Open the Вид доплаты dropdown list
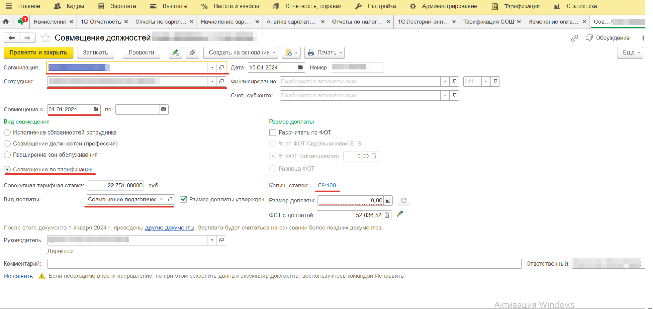Viewport: 653px width, 309px height. tap(161, 199)
